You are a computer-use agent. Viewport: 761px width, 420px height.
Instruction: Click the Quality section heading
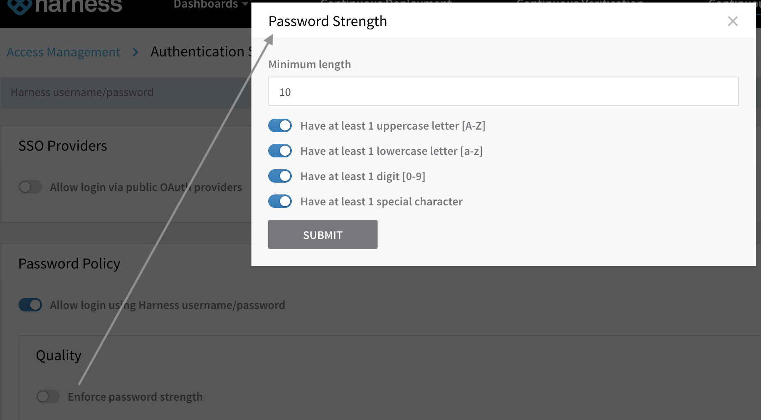[58, 356]
